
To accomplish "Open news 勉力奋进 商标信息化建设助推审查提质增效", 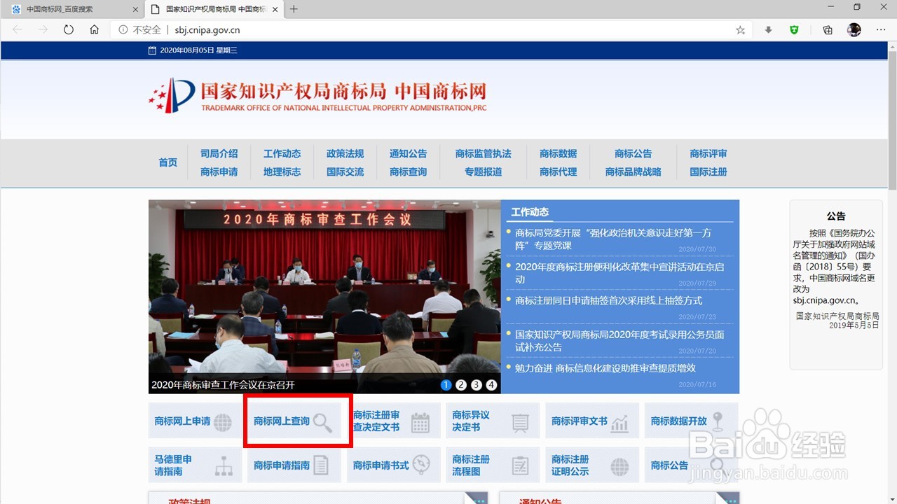I will (x=605, y=367).
